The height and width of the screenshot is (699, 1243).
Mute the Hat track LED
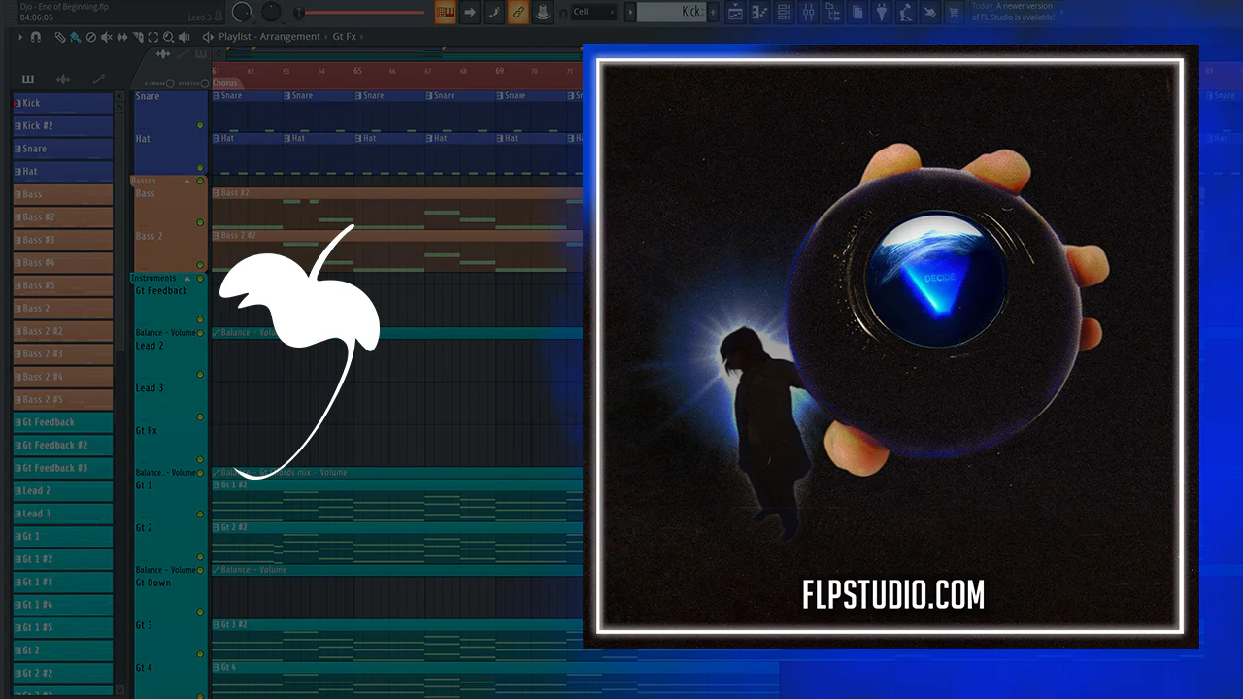[200, 168]
